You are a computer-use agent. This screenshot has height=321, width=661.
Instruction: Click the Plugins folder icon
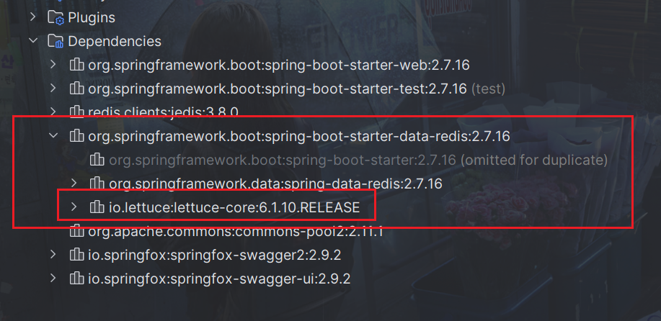tap(56, 17)
